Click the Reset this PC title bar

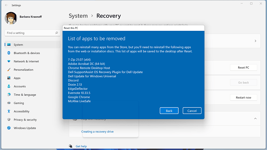click(x=133, y=28)
